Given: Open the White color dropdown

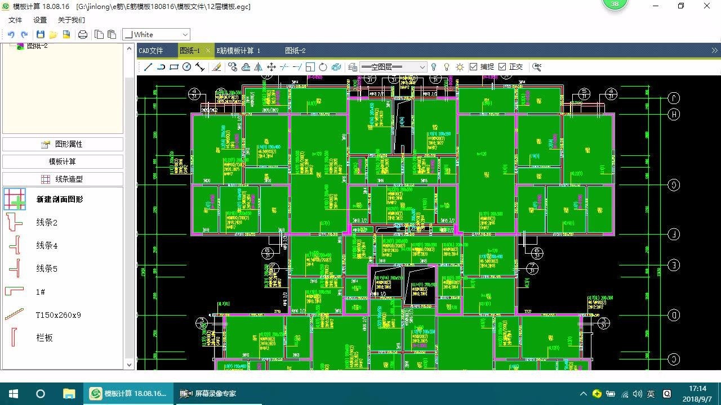Looking at the screenshot, I should click(x=156, y=35).
